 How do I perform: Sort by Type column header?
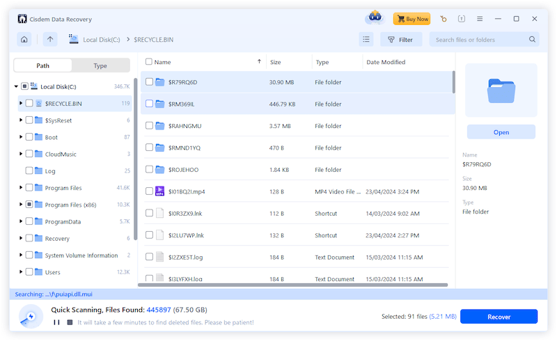(x=322, y=62)
